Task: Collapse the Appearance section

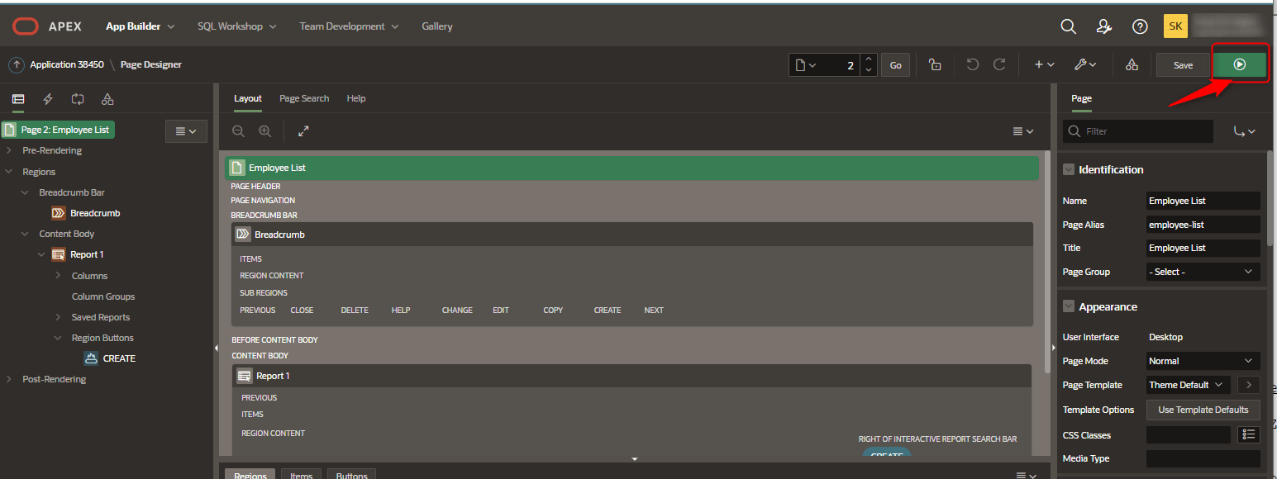Action: pos(1069,306)
